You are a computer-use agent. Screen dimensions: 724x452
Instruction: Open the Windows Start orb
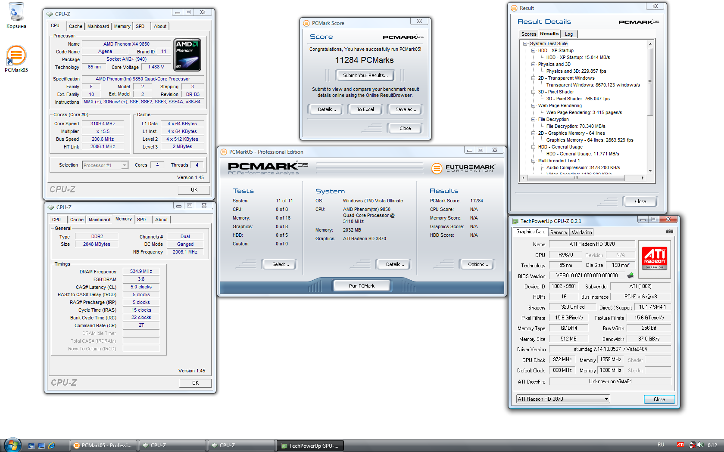coord(12,445)
